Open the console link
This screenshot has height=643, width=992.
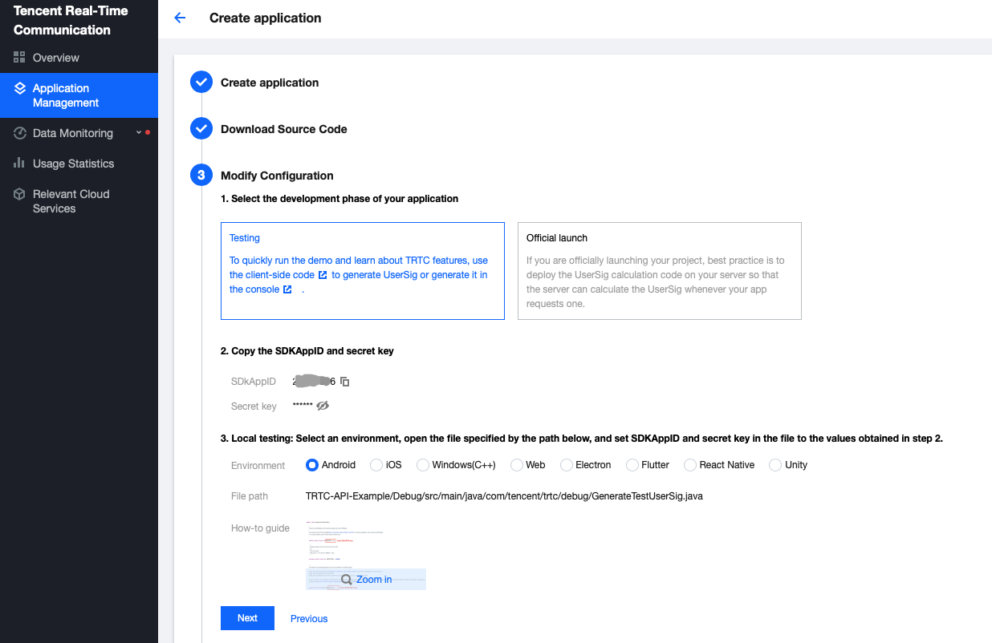pyautogui.click(x=254, y=289)
